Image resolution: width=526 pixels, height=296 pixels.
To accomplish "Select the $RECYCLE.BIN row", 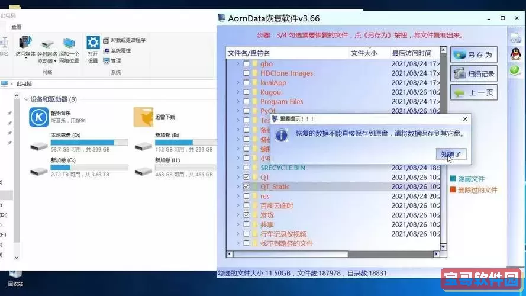I will tap(333, 168).
